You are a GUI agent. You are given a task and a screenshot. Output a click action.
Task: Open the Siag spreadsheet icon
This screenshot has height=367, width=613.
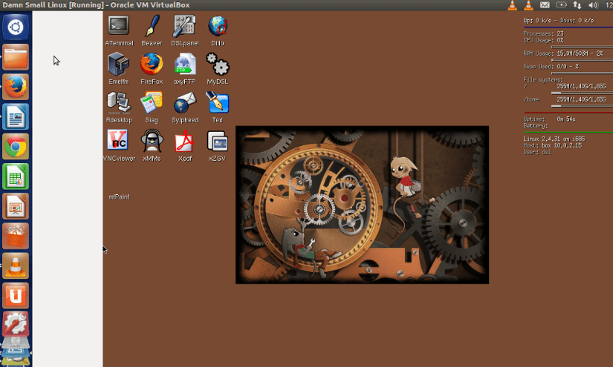(152, 102)
